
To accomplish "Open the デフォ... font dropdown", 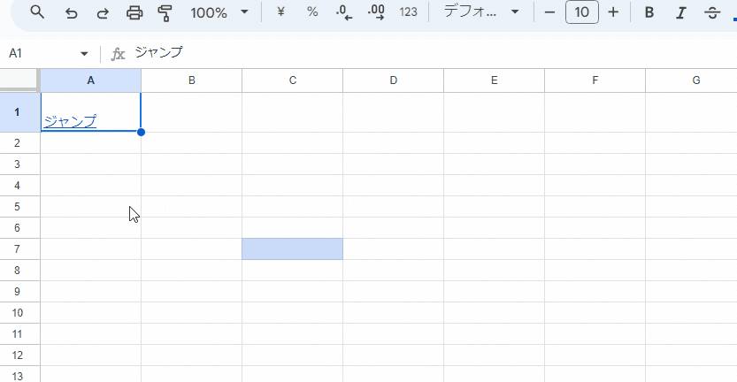I will [481, 12].
